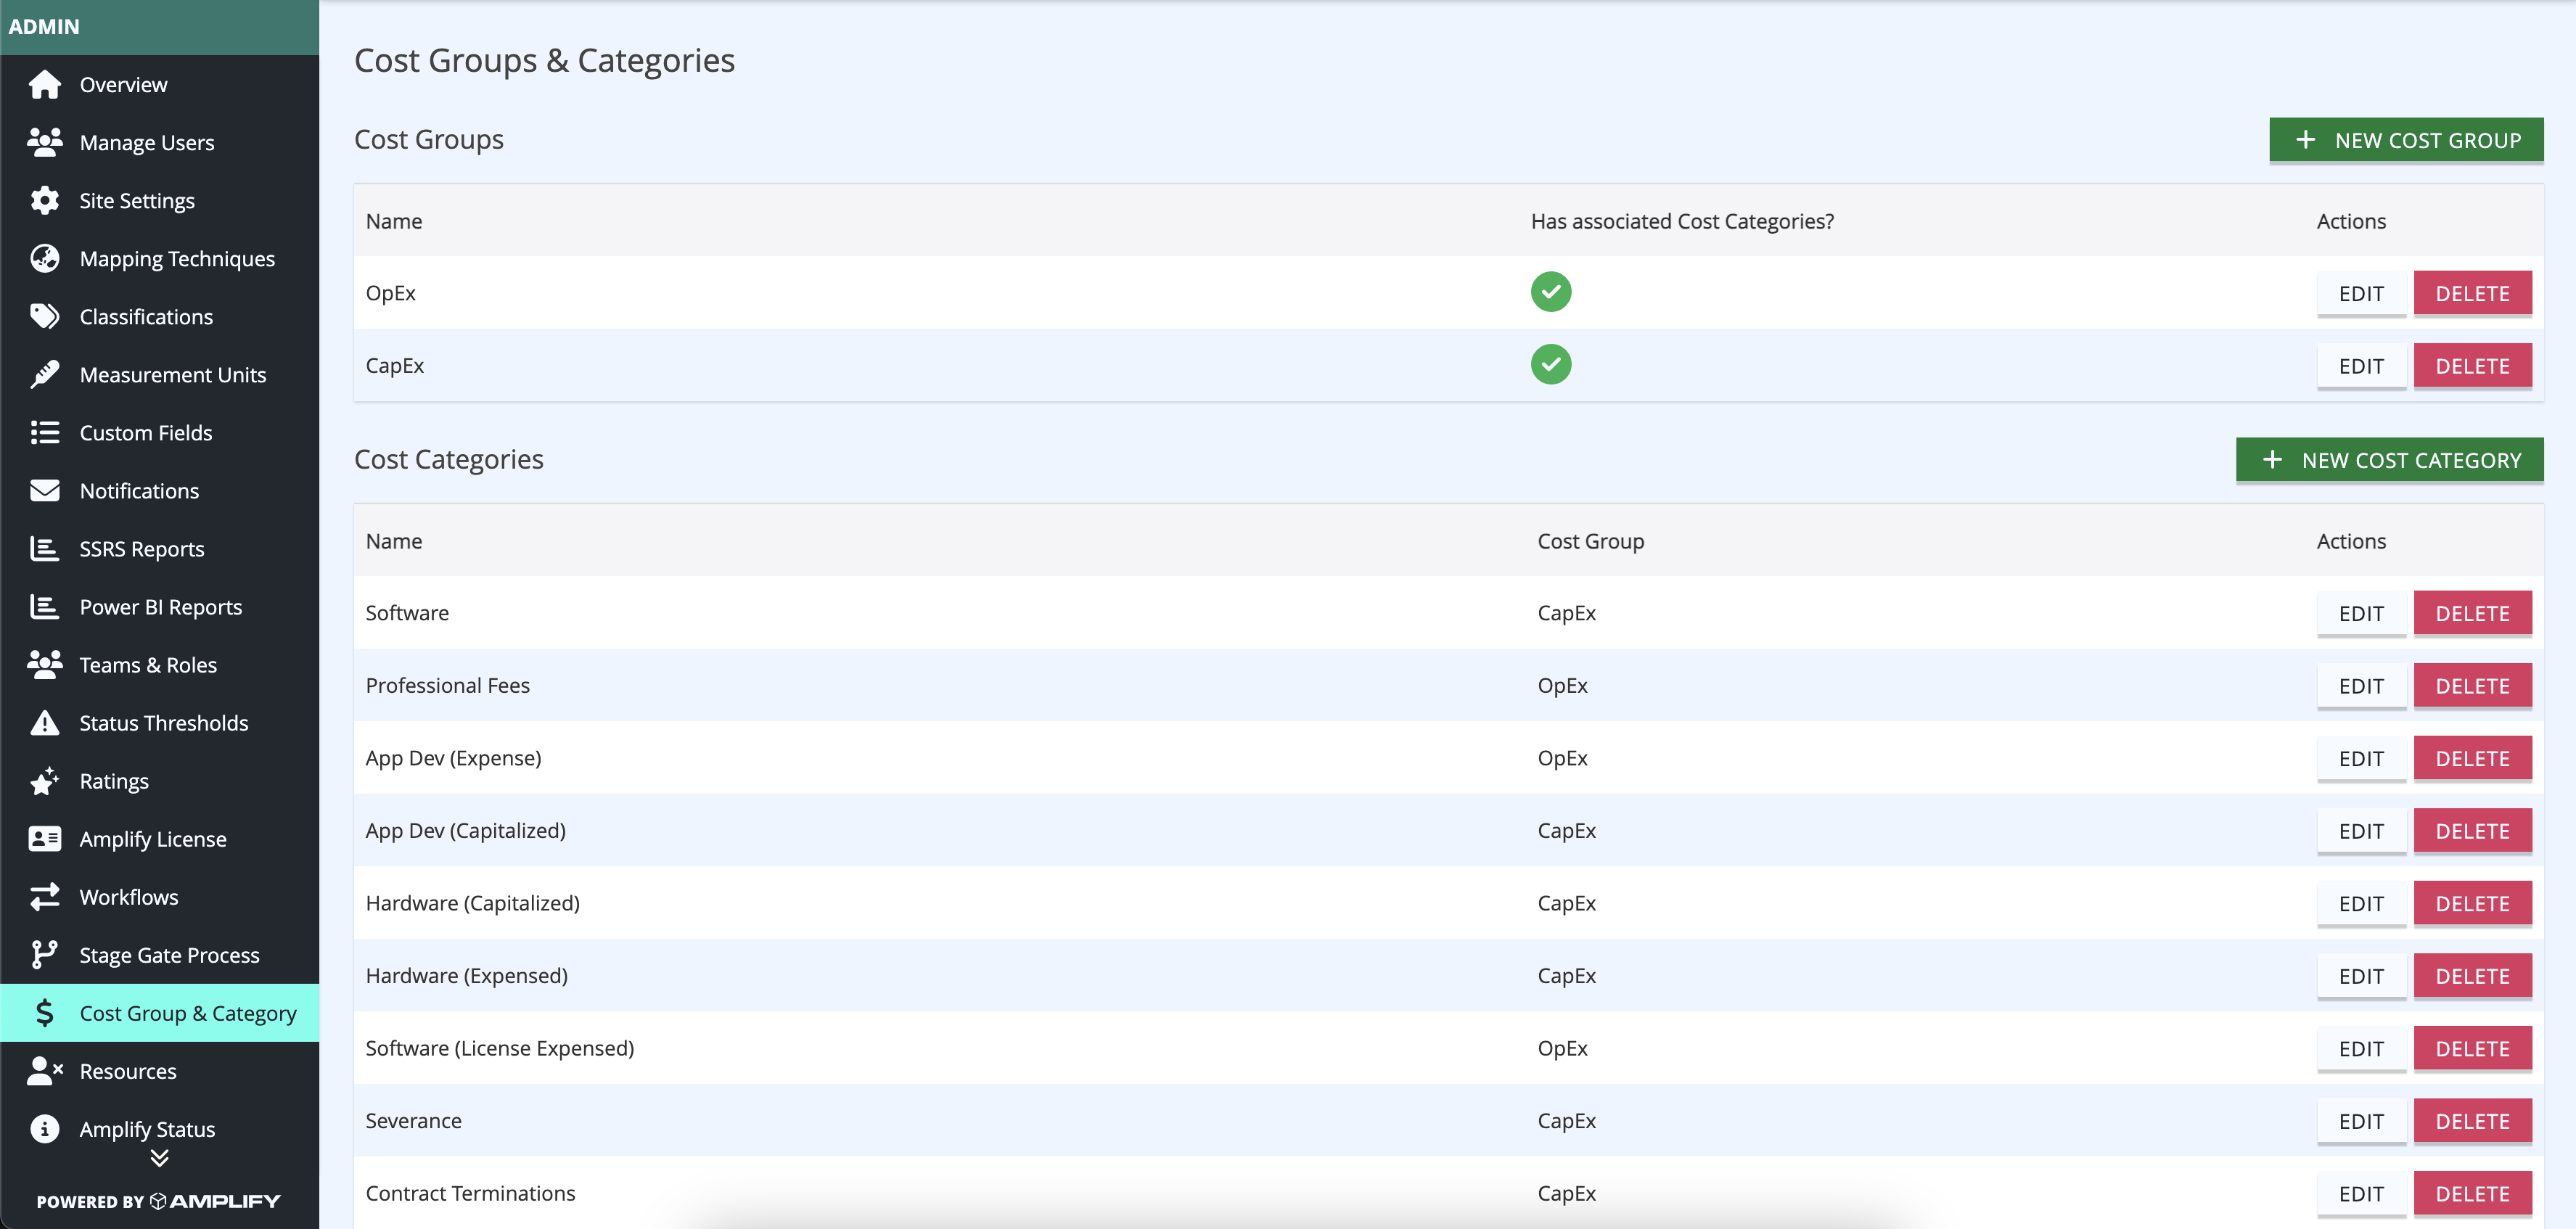Edit the Software cost category
This screenshot has height=1229, width=2576.
click(x=2361, y=613)
